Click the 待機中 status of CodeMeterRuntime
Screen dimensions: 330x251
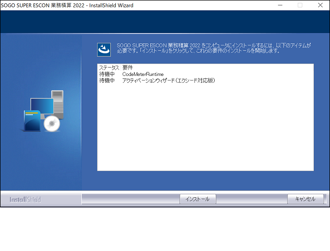pos(107,74)
